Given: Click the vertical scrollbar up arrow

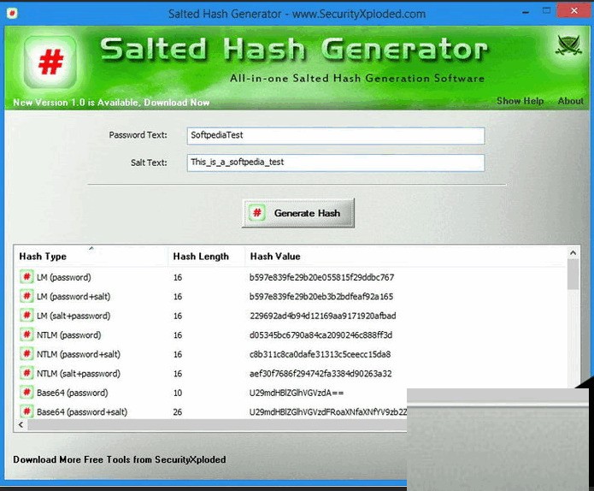Looking at the screenshot, I should pos(573,252).
